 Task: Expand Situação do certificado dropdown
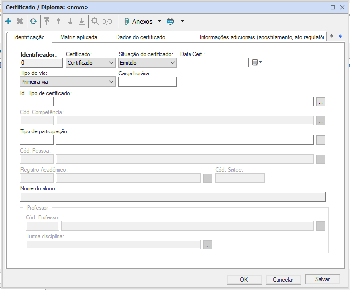click(147, 62)
